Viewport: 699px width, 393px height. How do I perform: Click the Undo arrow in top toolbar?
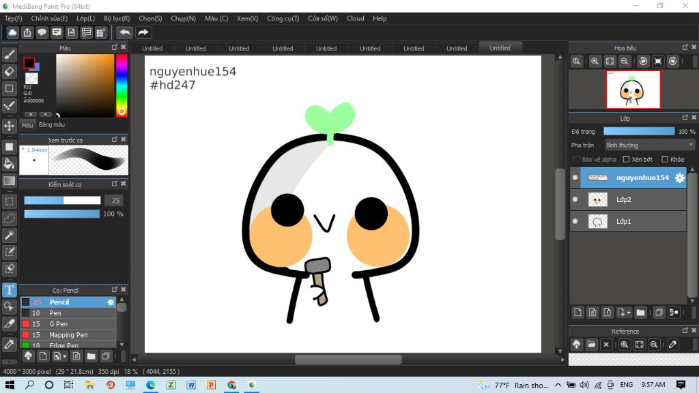[x=125, y=32]
